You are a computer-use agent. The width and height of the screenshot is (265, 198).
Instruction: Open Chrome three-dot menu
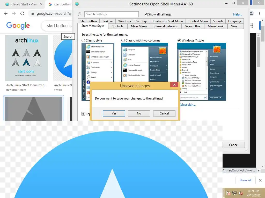pyautogui.click(x=259, y=13)
